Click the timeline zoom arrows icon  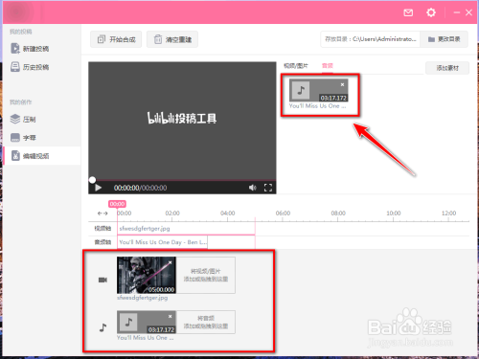(x=103, y=213)
